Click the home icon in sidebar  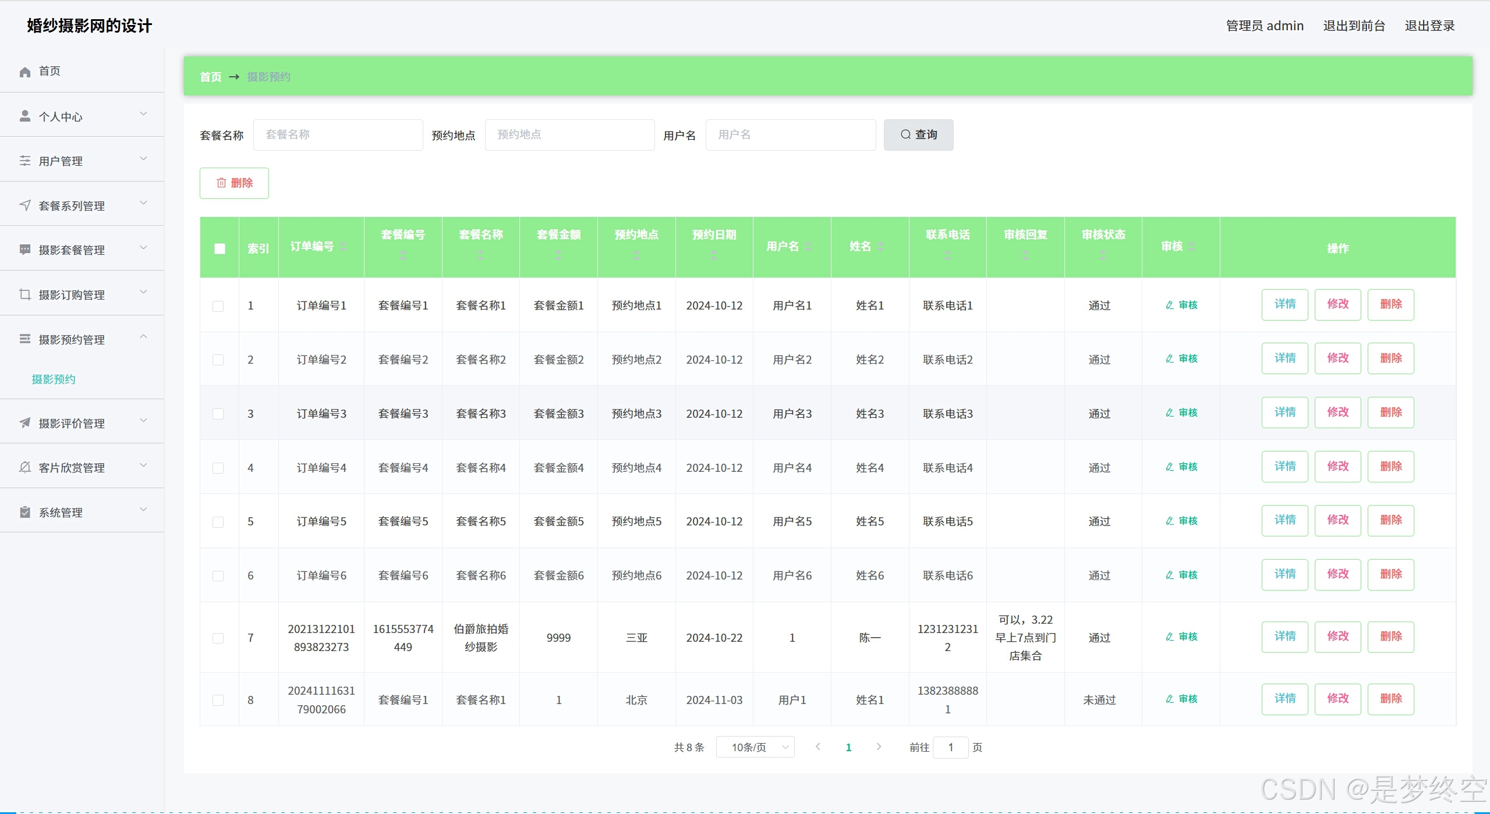(x=25, y=72)
